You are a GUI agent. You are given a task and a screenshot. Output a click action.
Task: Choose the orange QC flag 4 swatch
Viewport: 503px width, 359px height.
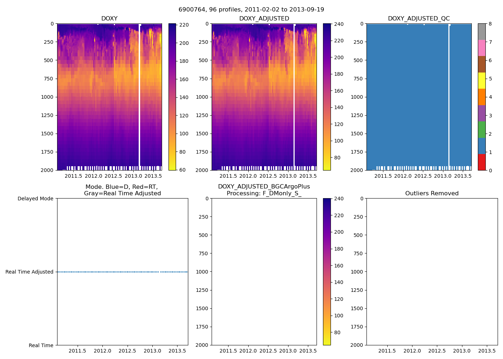coord(481,97)
